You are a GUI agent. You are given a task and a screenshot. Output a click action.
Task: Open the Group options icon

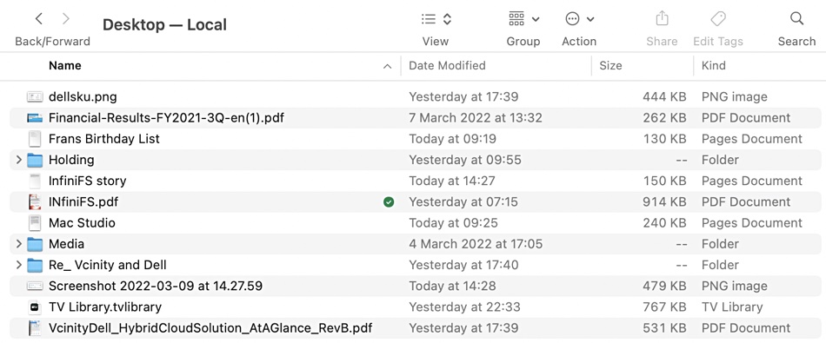point(516,19)
